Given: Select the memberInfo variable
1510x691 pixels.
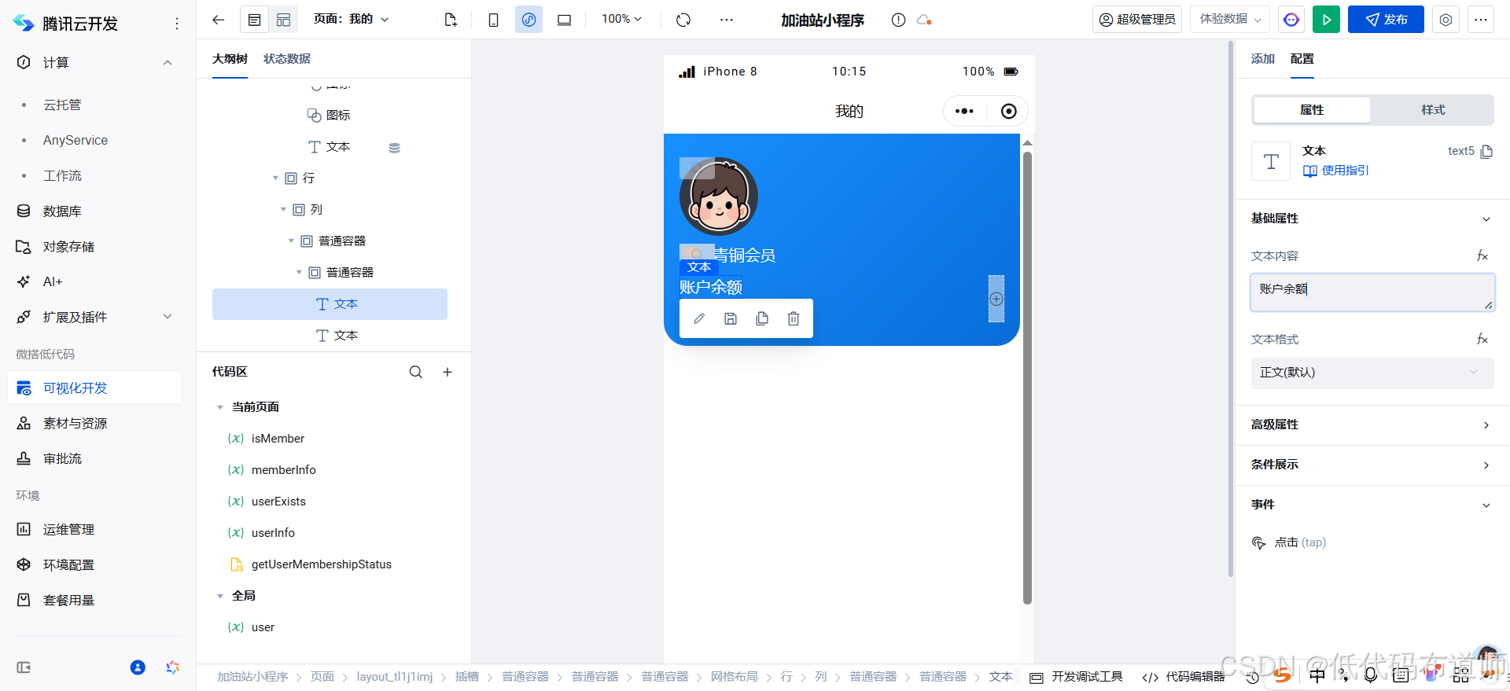Looking at the screenshot, I should coord(283,470).
